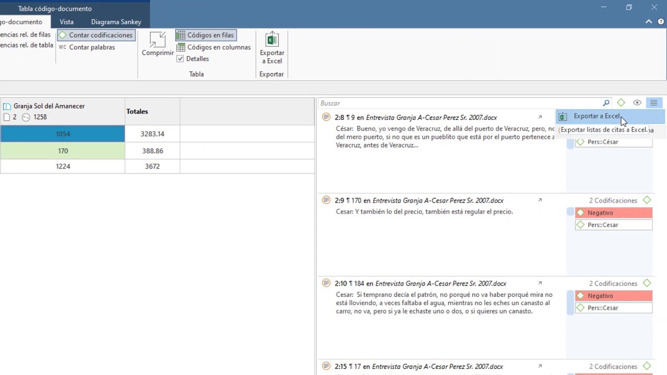
Task: Click quotation 2:10 text icon
Action: click(x=326, y=283)
